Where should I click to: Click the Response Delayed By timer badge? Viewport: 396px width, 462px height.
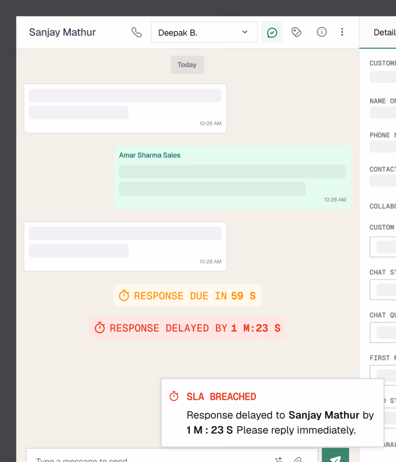(x=187, y=328)
